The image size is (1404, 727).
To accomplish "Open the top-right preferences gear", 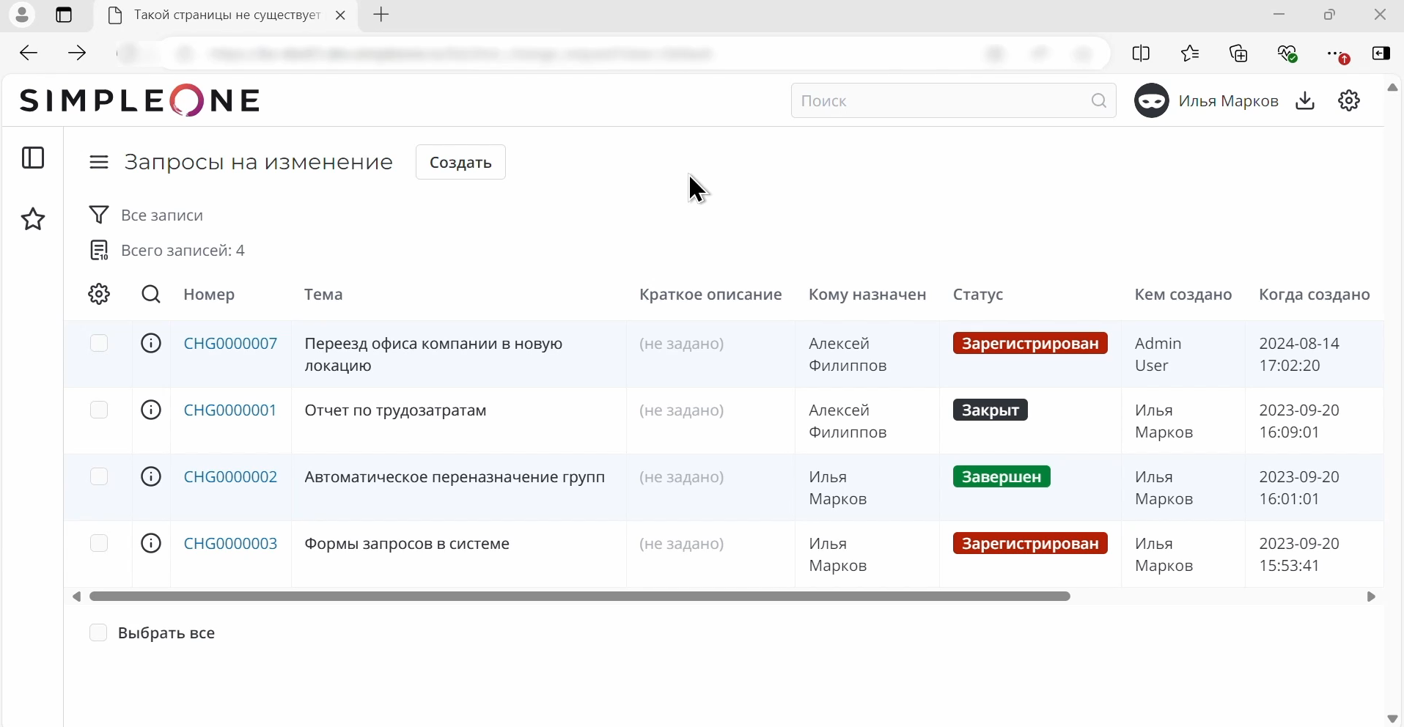I will [x=1350, y=101].
